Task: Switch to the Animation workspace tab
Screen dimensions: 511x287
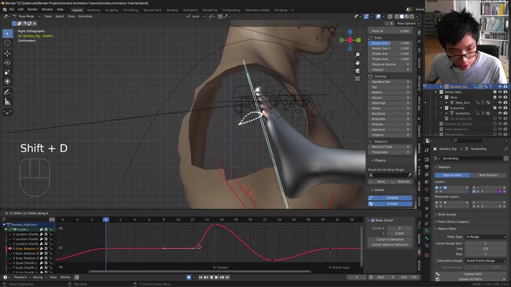Action: tap(190, 10)
